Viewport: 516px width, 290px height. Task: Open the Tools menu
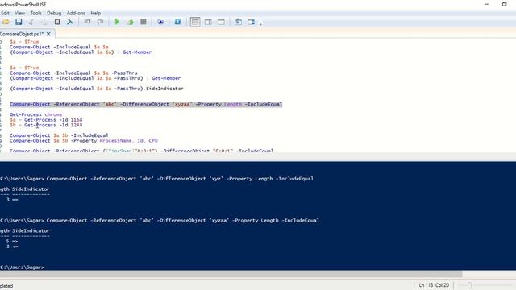35,13
